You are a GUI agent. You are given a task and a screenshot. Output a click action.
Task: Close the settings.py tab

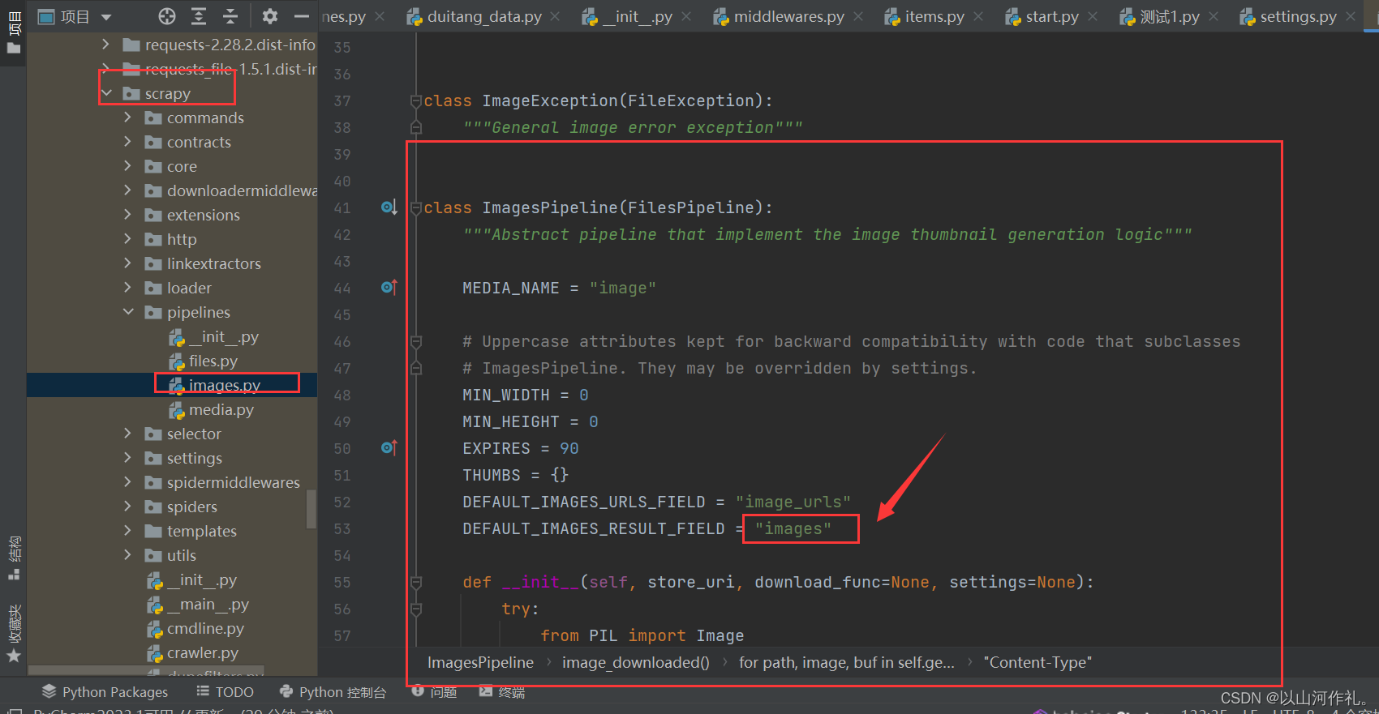(x=1351, y=16)
